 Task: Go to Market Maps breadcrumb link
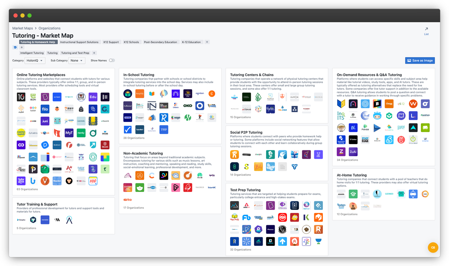coord(22,28)
